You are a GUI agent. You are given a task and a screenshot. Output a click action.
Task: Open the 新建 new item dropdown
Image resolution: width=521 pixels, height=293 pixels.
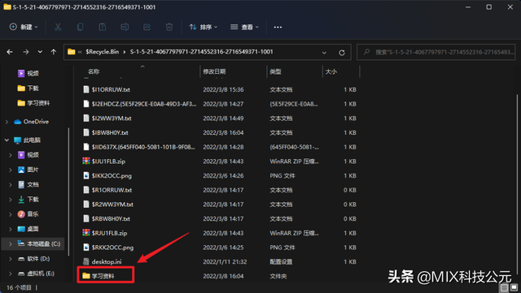click(24, 27)
